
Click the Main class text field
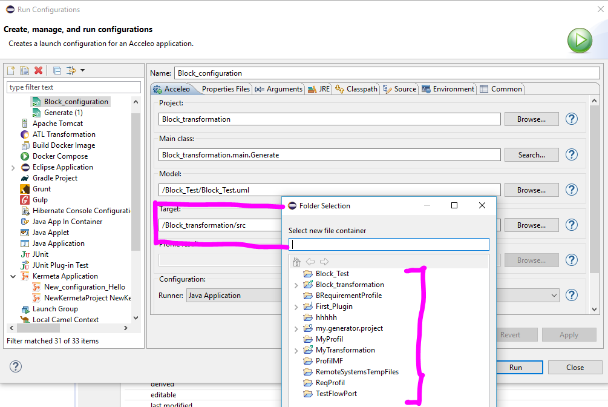[x=330, y=155]
